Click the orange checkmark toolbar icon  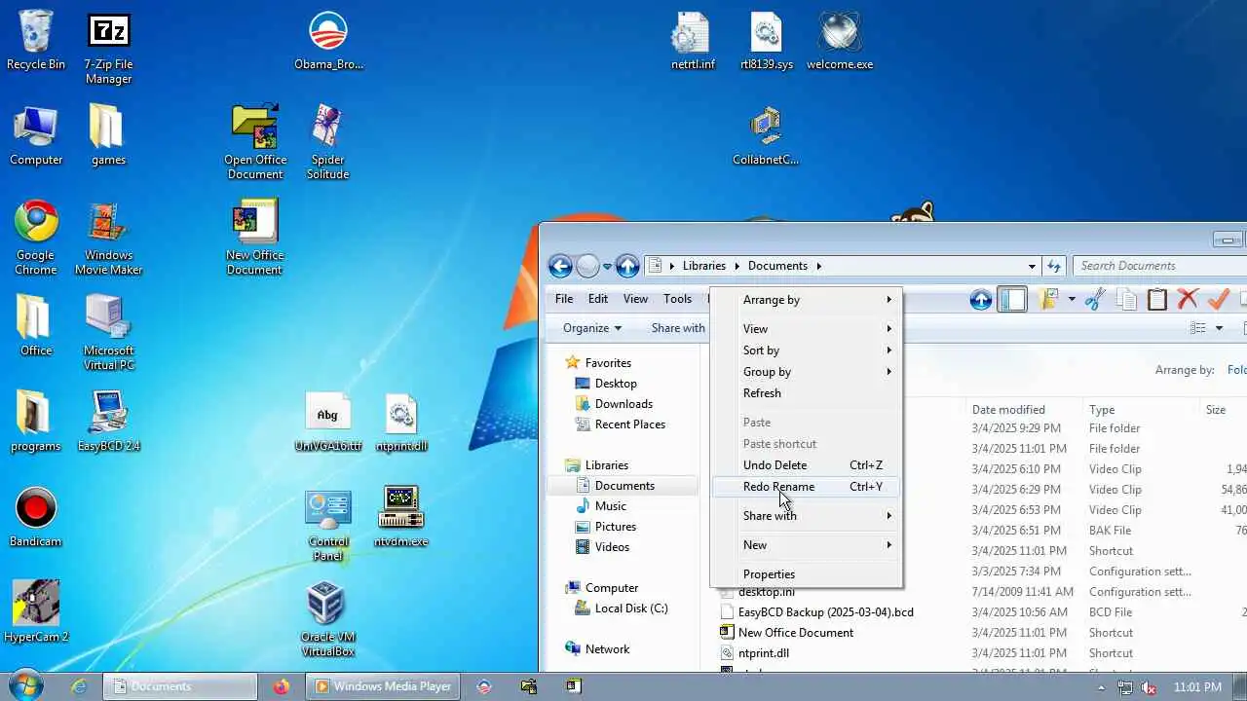[x=1219, y=300]
